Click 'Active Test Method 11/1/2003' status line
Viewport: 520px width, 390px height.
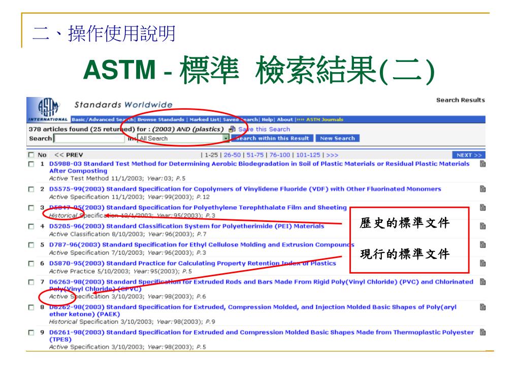(x=117, y=178)
